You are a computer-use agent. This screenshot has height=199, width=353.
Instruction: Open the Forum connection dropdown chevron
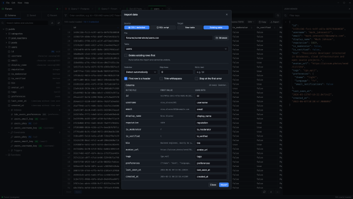pyautogui.click(x=60, y=9)
